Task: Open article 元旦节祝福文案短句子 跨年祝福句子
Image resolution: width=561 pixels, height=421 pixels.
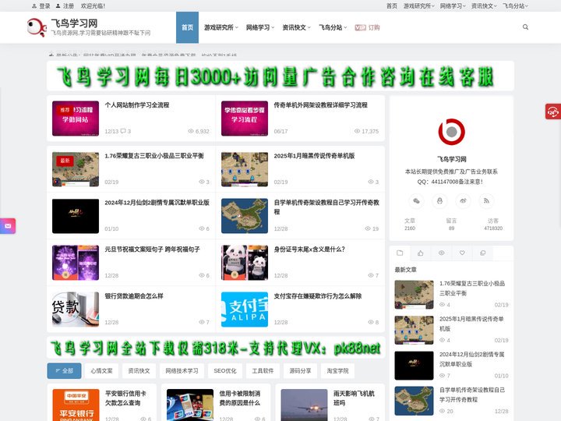Action: (152, 249)
